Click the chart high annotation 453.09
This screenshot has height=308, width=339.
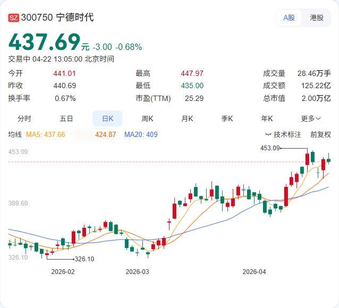(x=270, y=148)
